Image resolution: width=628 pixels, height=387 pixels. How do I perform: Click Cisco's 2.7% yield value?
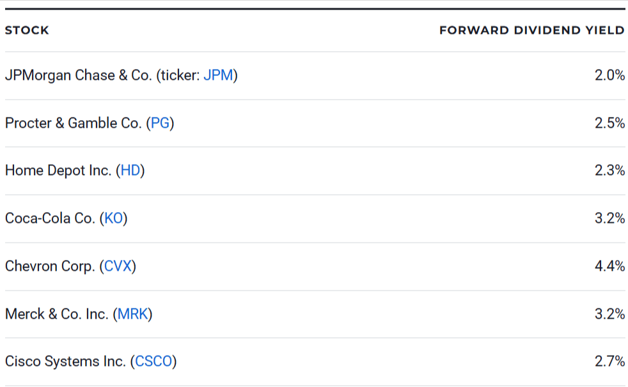(x=609, y=361)
